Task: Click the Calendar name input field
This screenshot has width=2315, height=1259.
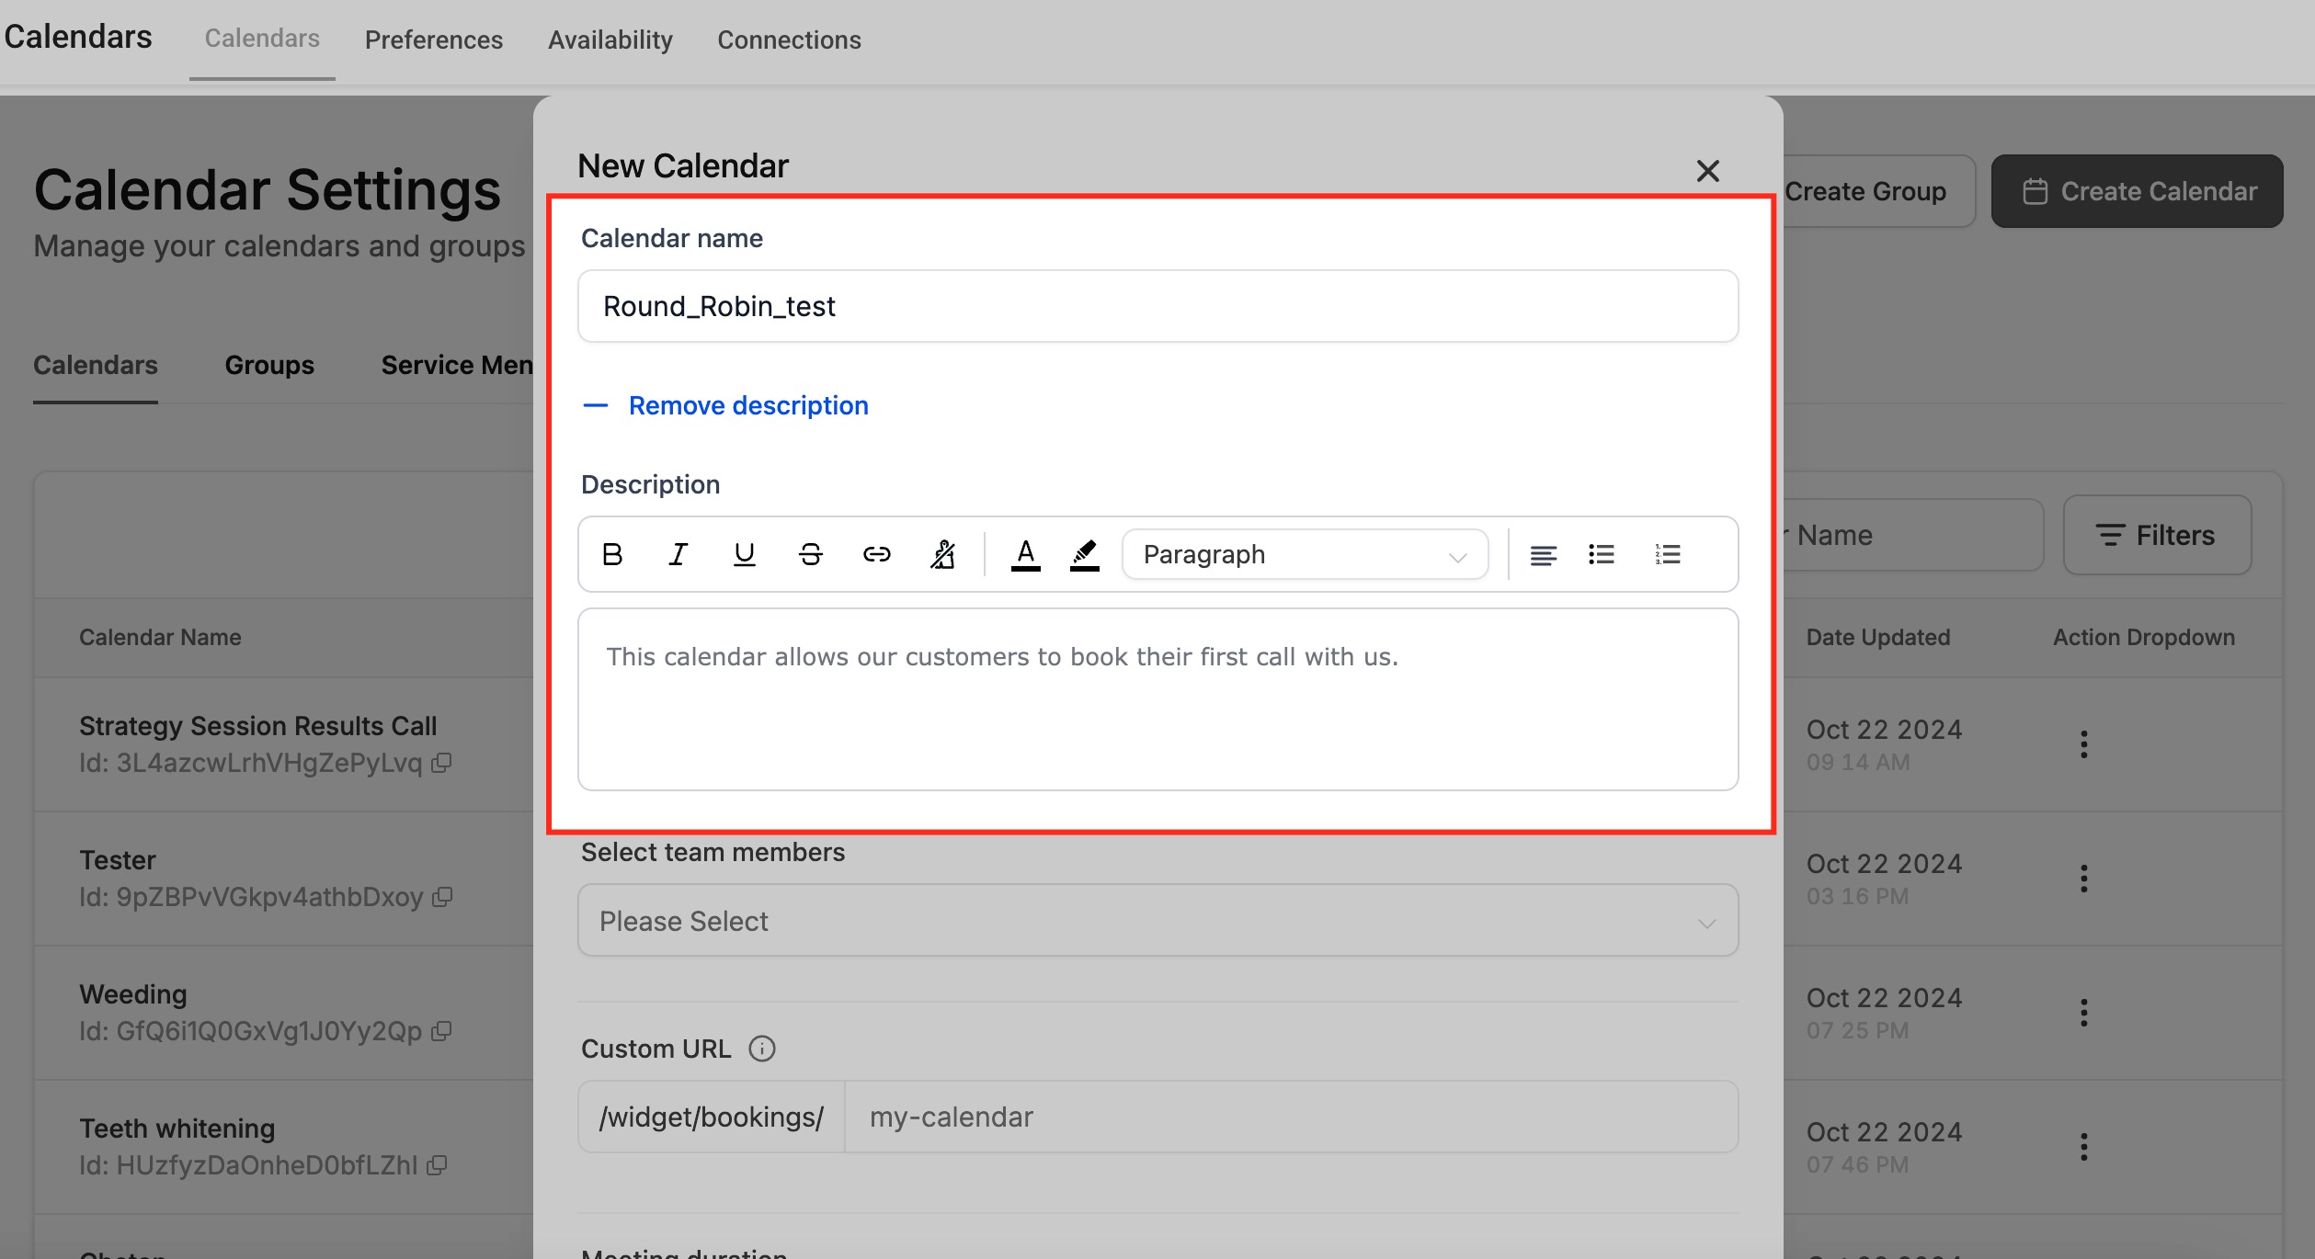Action: [1157, 306]
